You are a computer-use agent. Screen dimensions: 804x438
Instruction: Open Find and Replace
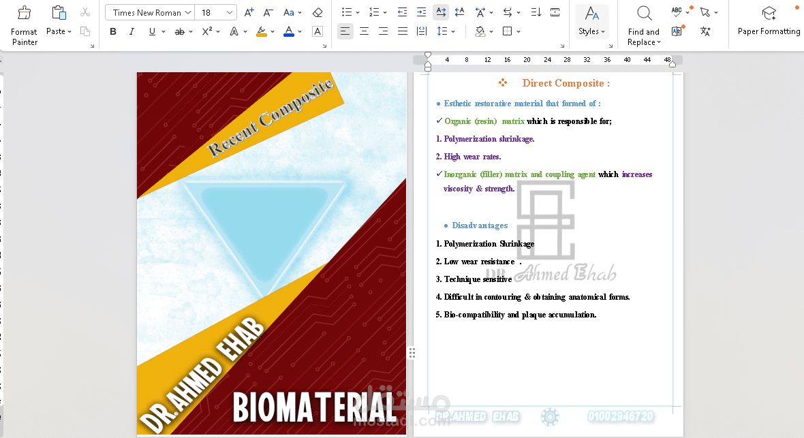click(x=644, y=25)
